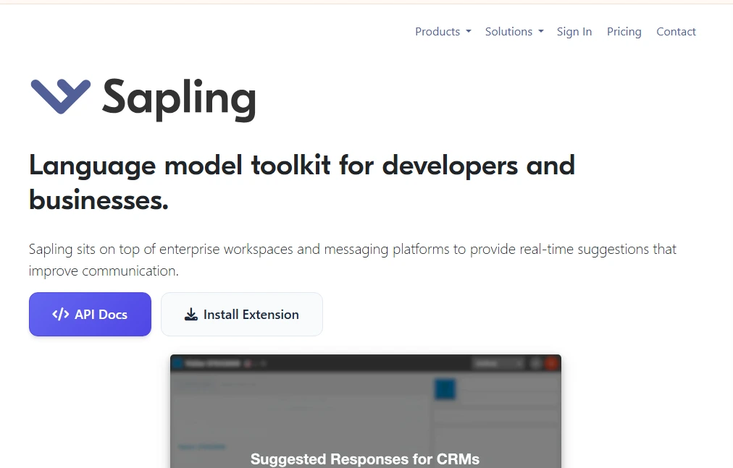733x468 pixels.
Task: Click the Suggested Responses for CRMs video preview
Action: (x=366, y=411)
